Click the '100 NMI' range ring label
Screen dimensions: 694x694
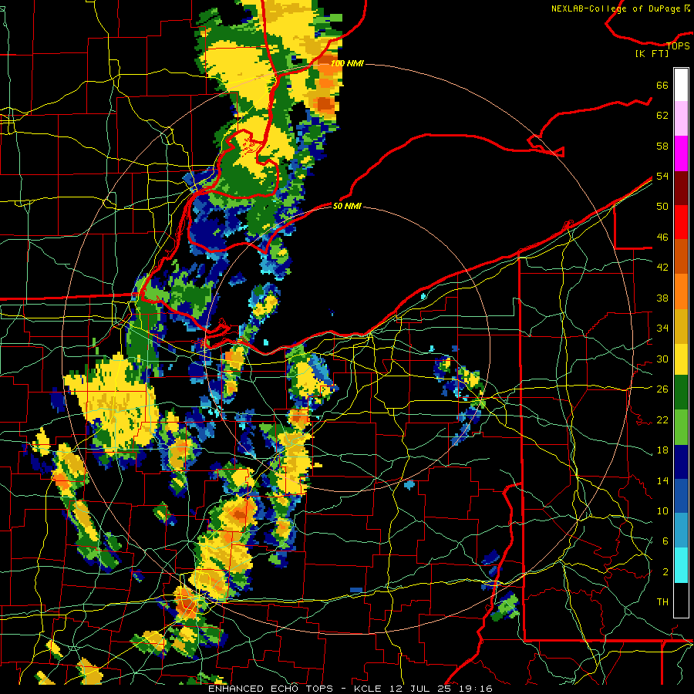(347, 63)
